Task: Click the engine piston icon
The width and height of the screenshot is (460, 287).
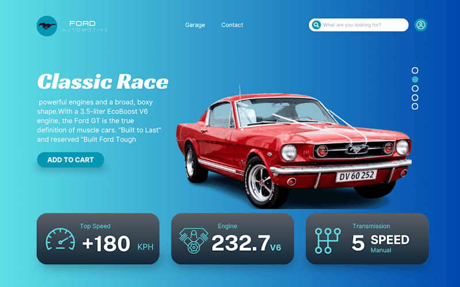Action: tap(194, 241)
